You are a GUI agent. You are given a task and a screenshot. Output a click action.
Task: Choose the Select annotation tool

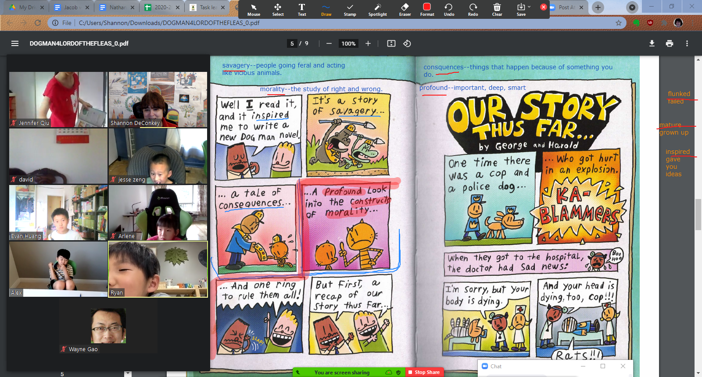click(278, 10)
